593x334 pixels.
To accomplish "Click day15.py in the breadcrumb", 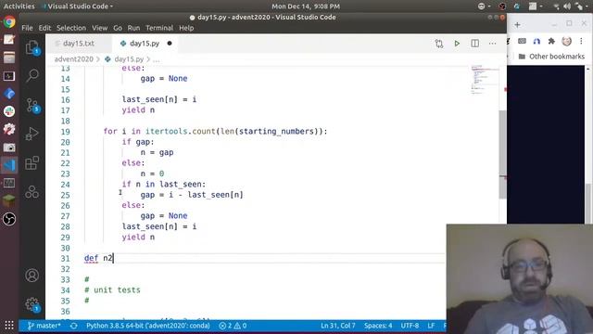I will tap(129, 59).
